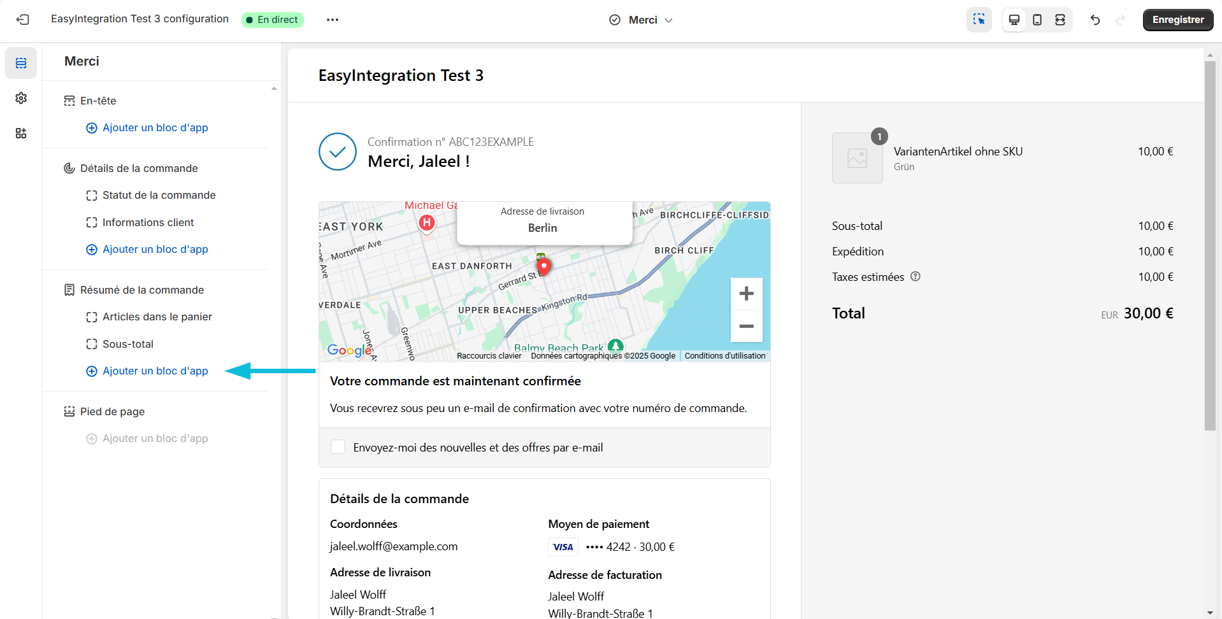1222x619 pixels.
Task: Enable email news and offers checkbox
Action: click(x=338, y=447)
